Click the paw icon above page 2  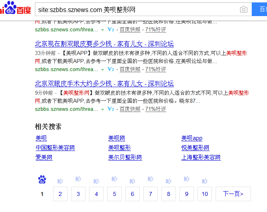[x=60, y=181]
